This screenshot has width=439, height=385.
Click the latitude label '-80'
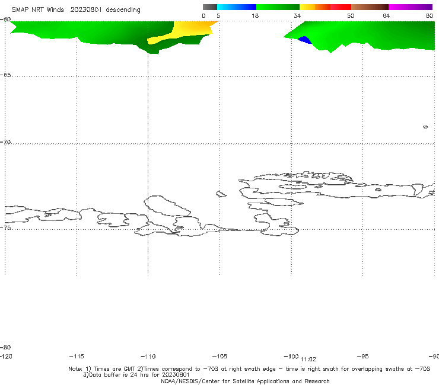(x=5, y=347)
